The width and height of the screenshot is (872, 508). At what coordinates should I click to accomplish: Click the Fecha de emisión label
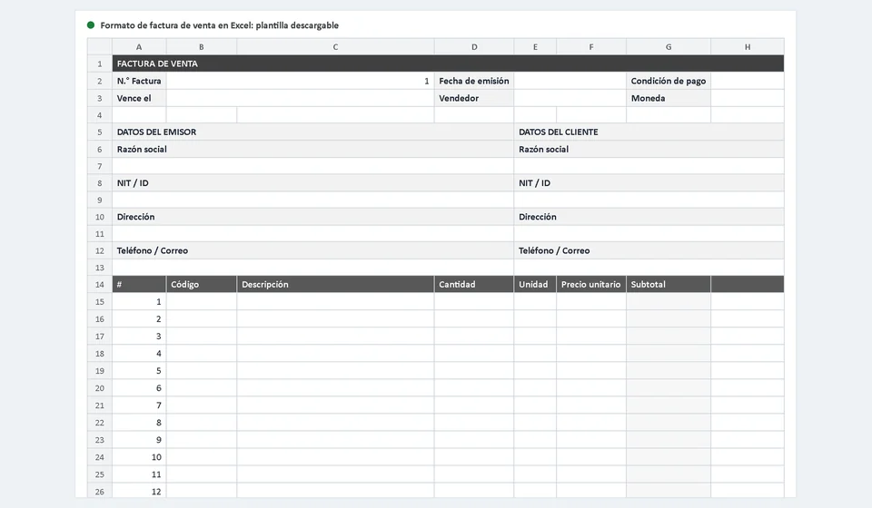474,81
